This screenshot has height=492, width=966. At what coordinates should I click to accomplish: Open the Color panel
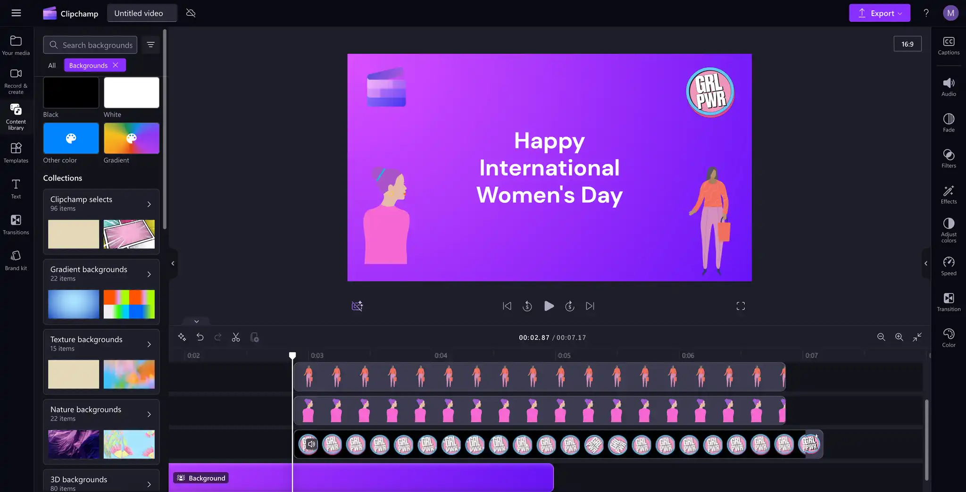coord(949,338)
